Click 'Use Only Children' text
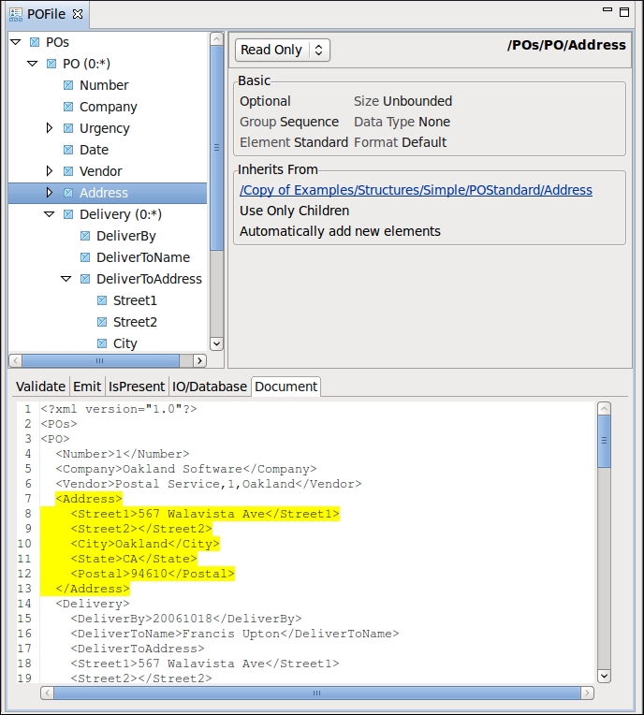The image size is (644, 715). [x=294, y=211]
